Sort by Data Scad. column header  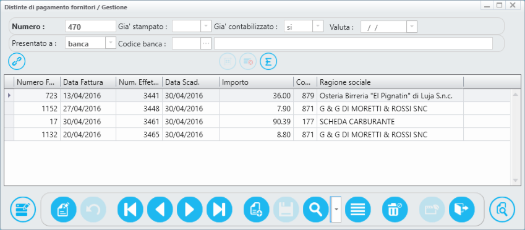pos(191,82)
